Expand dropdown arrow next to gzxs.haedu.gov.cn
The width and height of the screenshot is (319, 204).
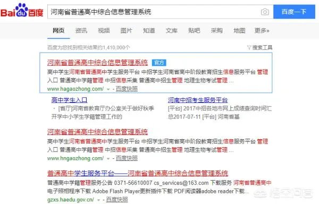[x=99, y=200]
